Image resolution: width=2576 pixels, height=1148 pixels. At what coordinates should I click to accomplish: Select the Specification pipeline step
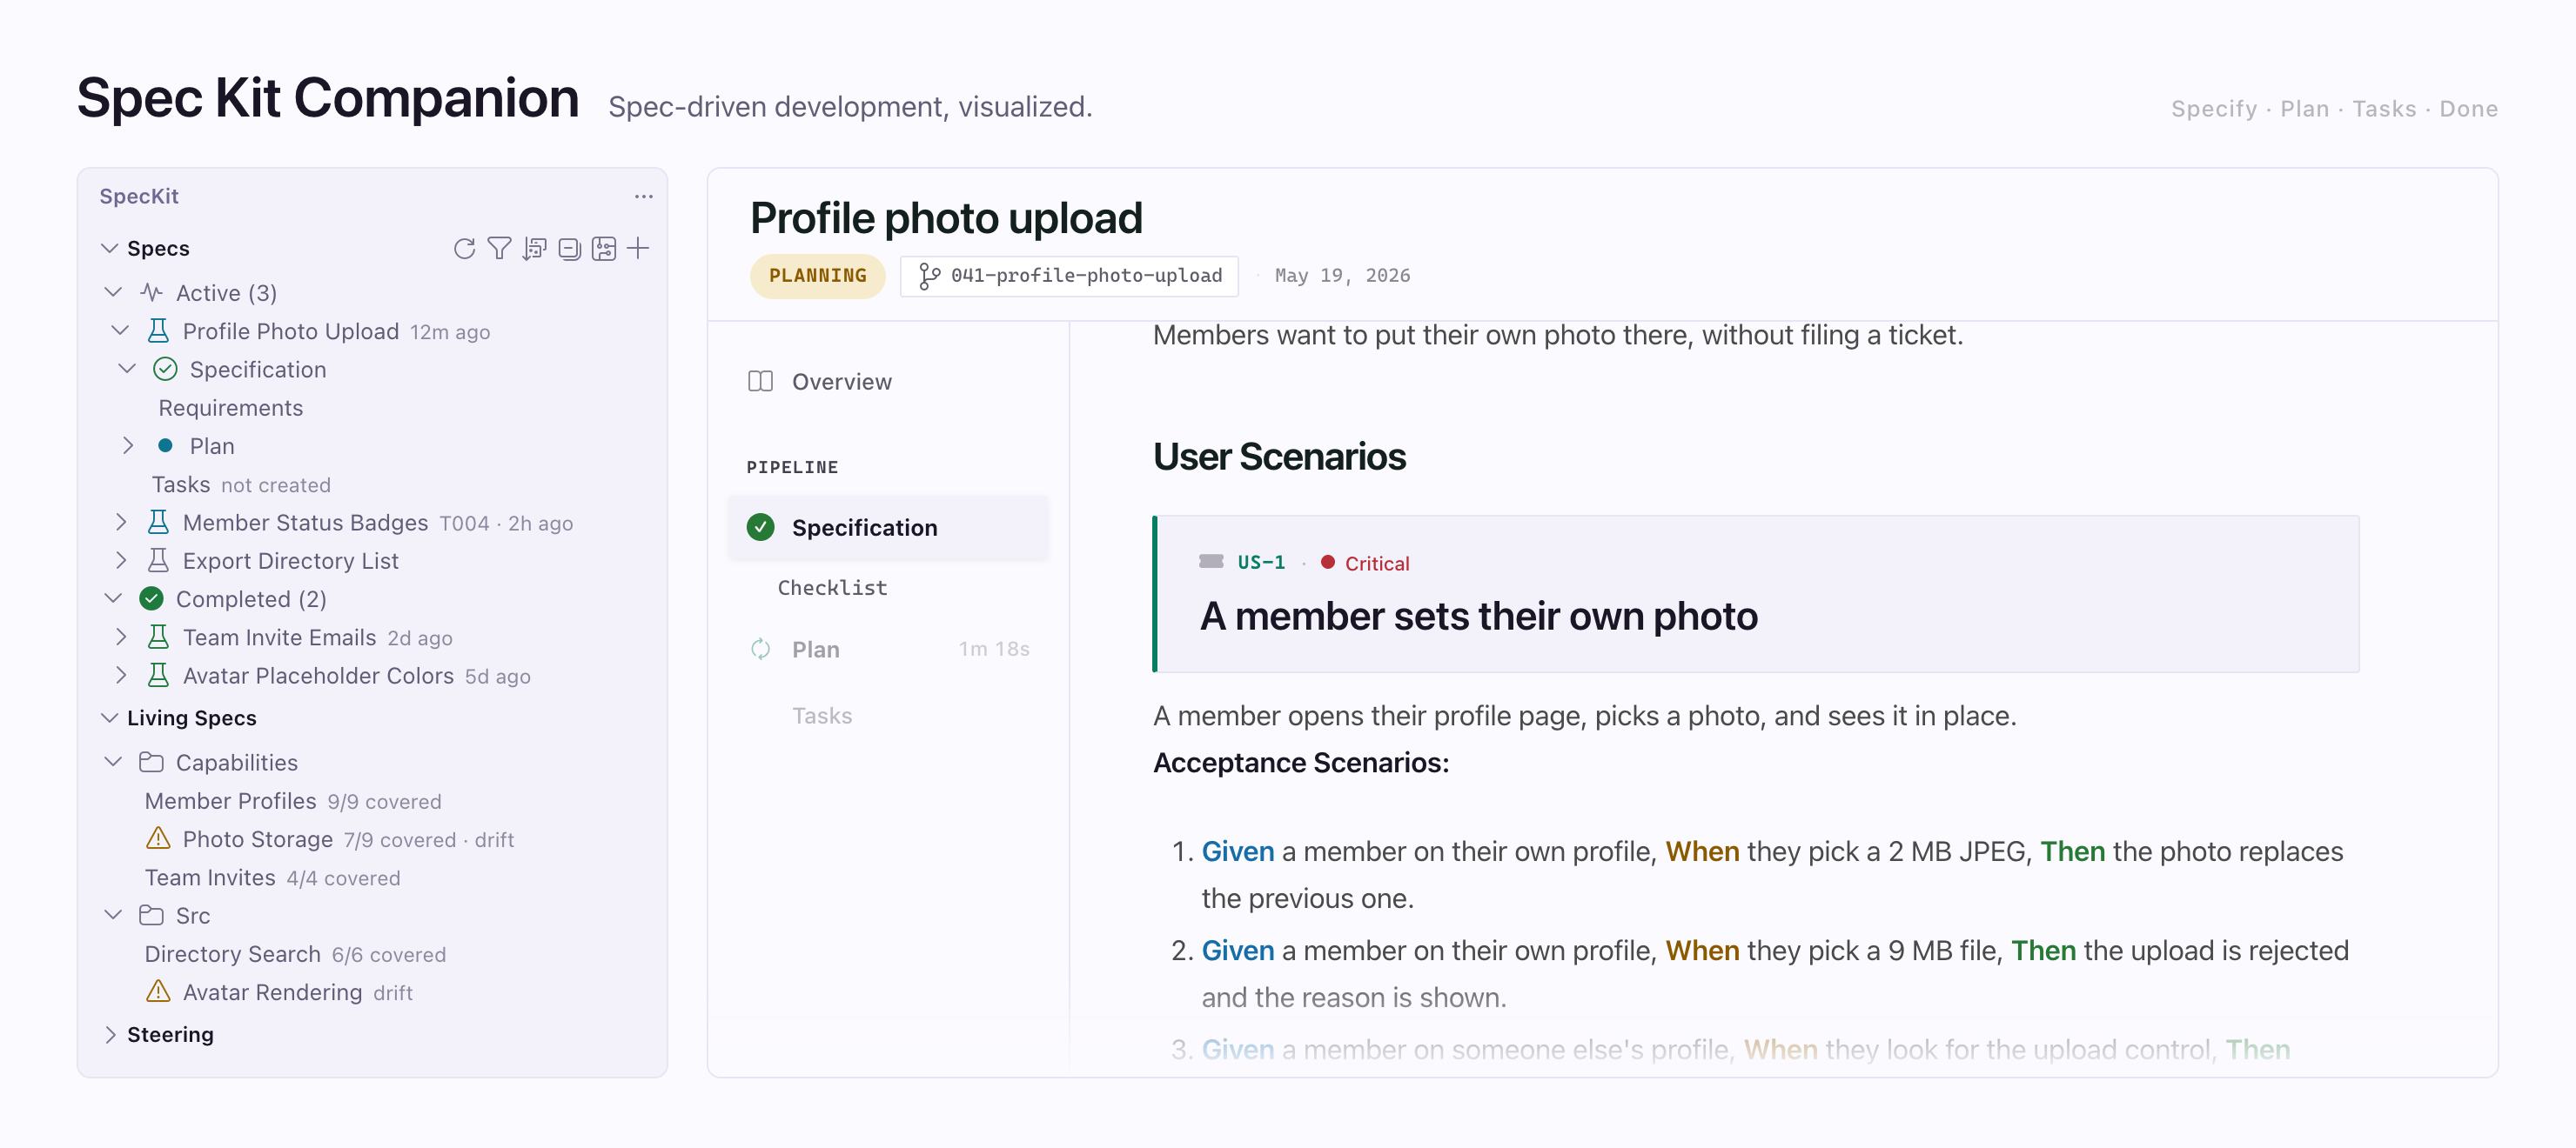[x=888, y=528]
